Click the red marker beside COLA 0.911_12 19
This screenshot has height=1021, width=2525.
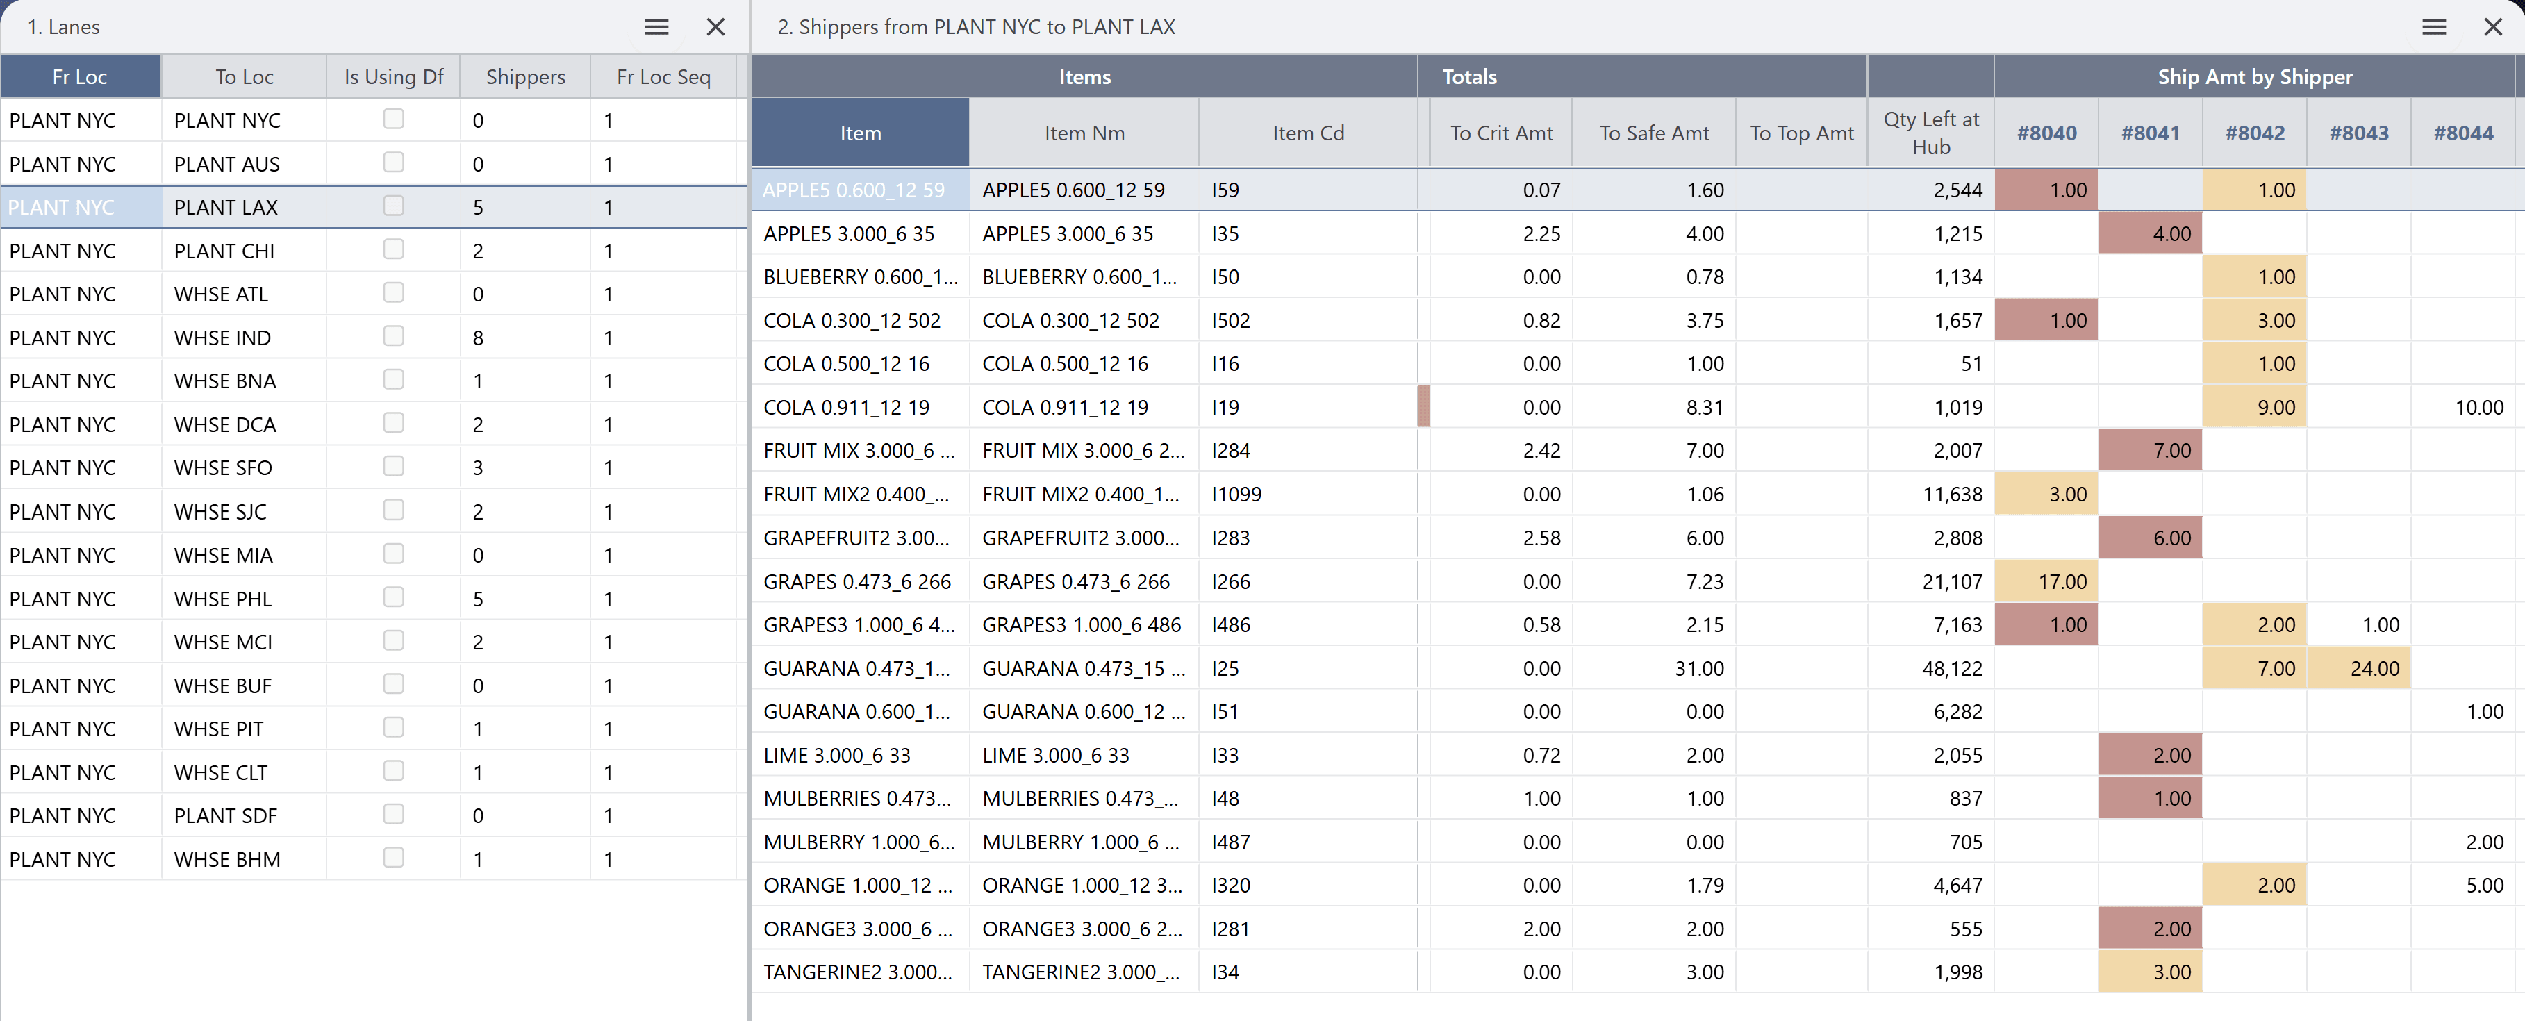[1423, 406]
